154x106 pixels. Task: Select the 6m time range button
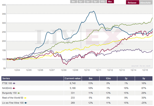[x=74, y=2]
